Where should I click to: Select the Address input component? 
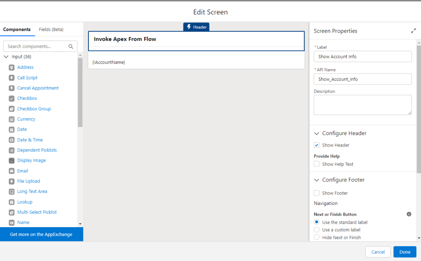tap(25, 67)
